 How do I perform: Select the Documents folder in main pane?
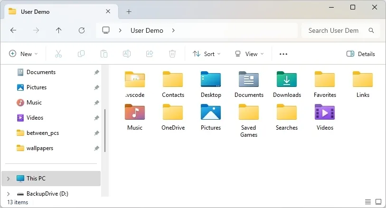pos(249,85)
